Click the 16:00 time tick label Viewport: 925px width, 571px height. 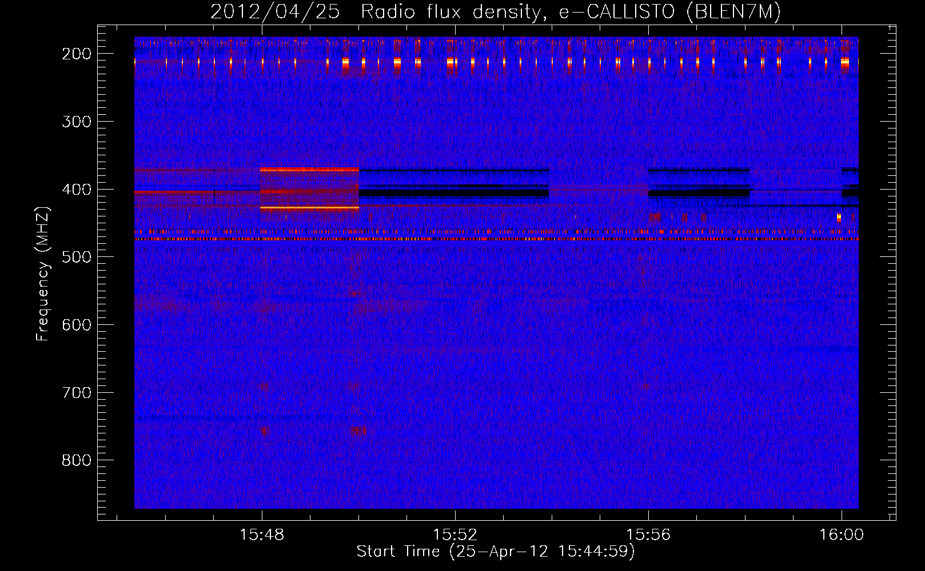841,535
